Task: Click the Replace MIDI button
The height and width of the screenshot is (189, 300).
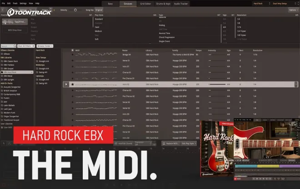Action: [x=170, y=143]
